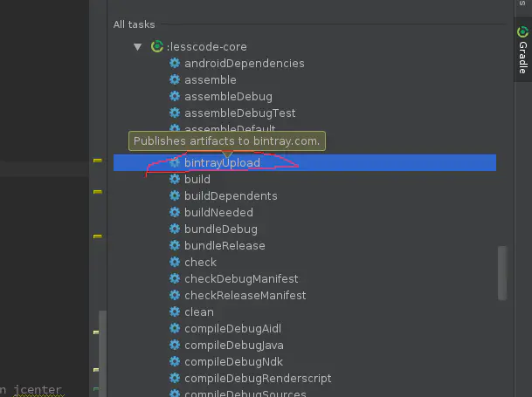Open the Gradle side tab
The width and height of the screenshot is (532, 397).
[523, 51]
